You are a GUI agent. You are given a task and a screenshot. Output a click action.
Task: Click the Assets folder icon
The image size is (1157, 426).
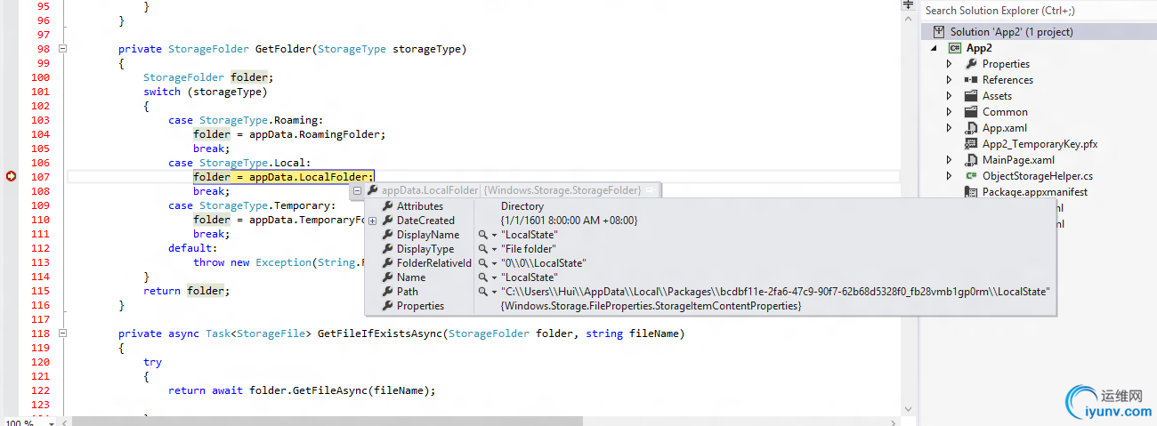click(x=971, y=96)
